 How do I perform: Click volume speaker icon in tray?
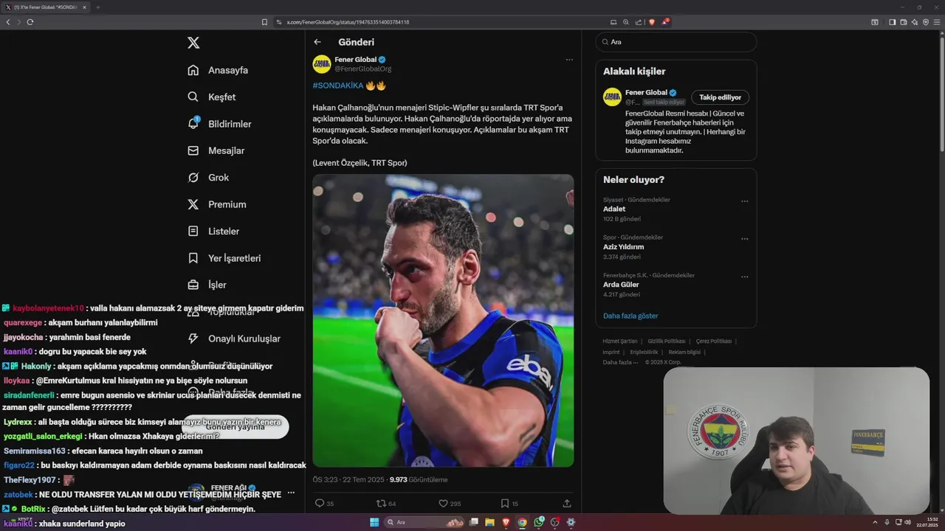(907, 522)
